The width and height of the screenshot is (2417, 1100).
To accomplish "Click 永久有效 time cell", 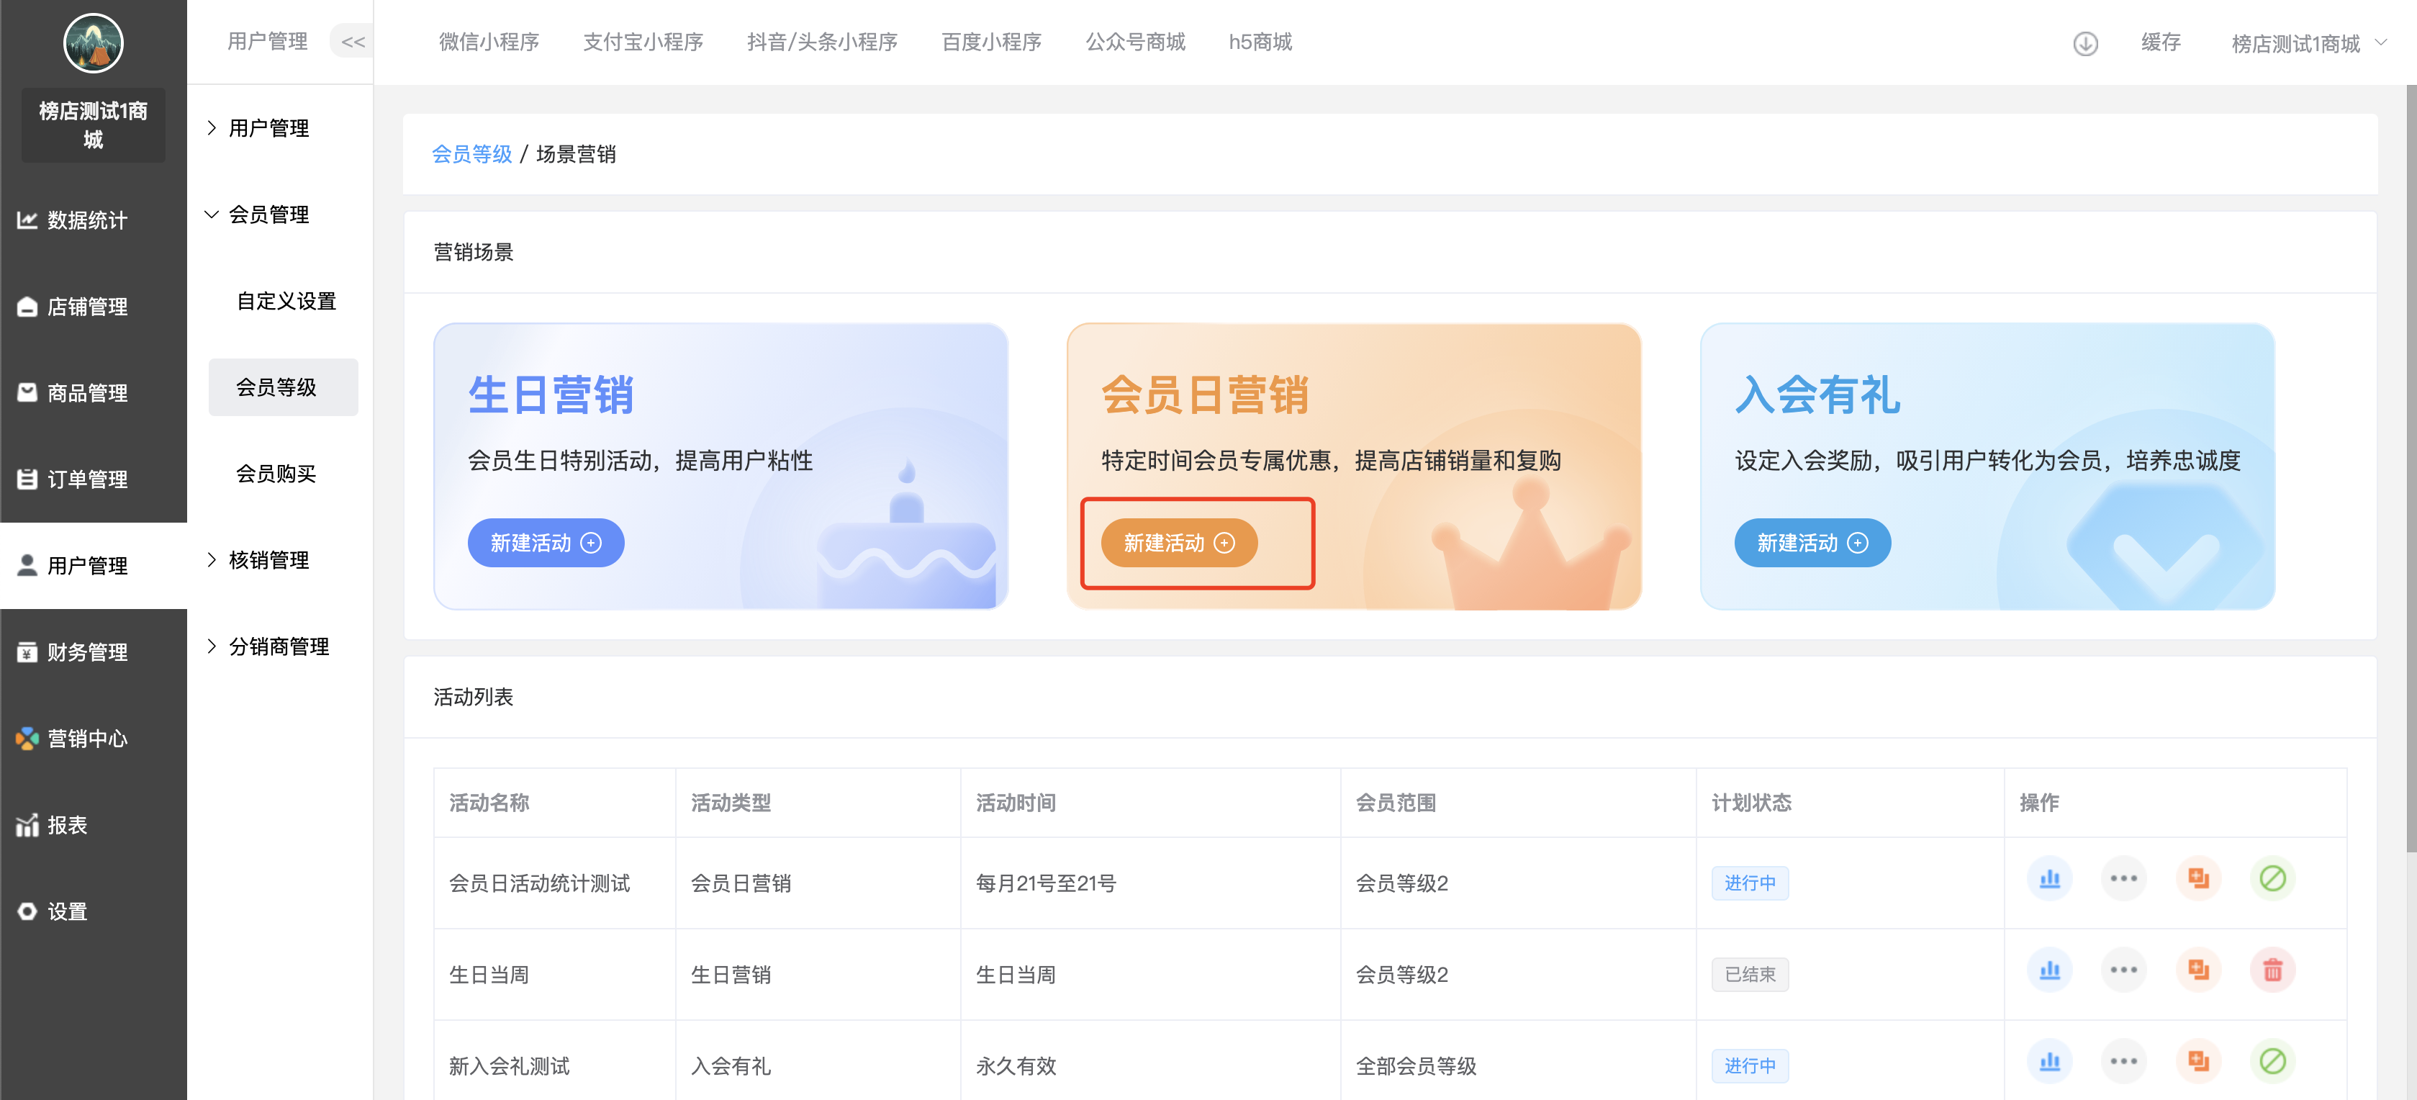I will pyautogui.click(x=1015, y=1065).
